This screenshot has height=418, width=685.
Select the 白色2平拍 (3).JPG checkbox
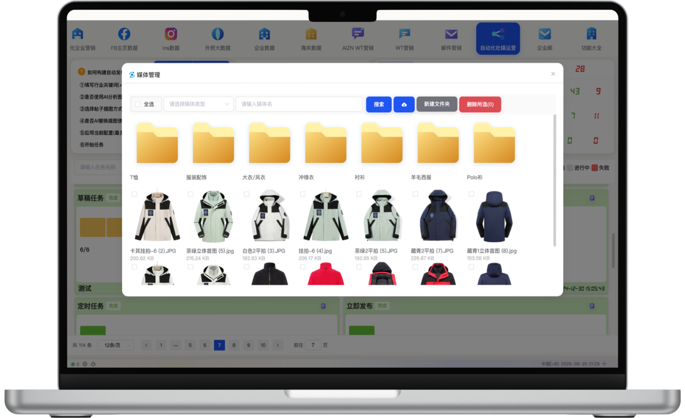tap(247, 194)
